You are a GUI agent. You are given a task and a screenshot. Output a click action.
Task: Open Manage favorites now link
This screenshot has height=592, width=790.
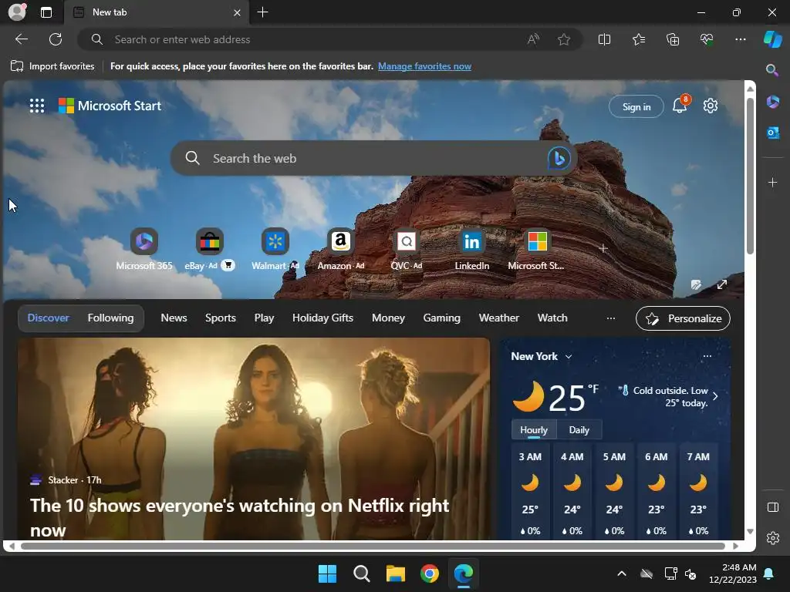(424, 66)
